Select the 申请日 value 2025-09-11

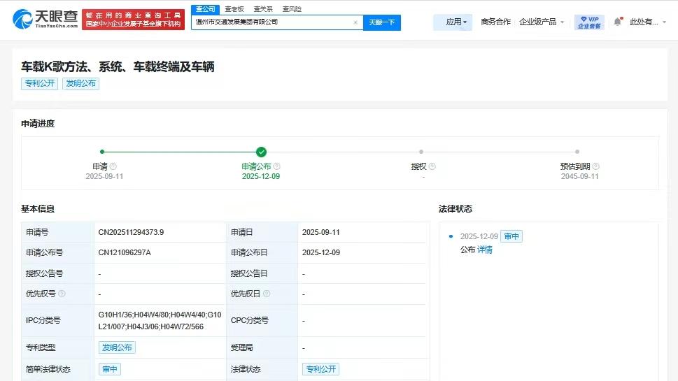pyautogui.click(x=321, y=232)
